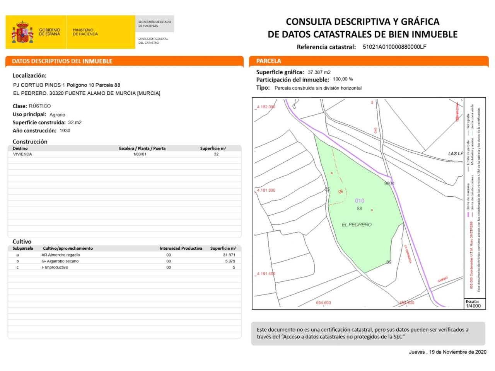Click 'SECRETARÍA DE ESTADO DE HACIENDA' in the header
Screen dimensions: 495x371
point(155,24)
